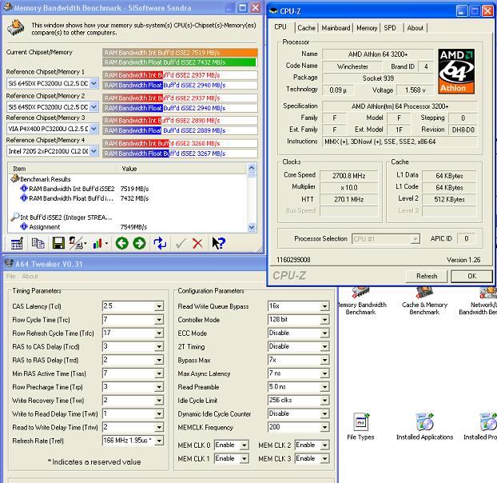Image resolution: width=497 pixels, height=483 pixels.
Task: Click the CPU-Z title bar icon
Action: coord(273,11)
